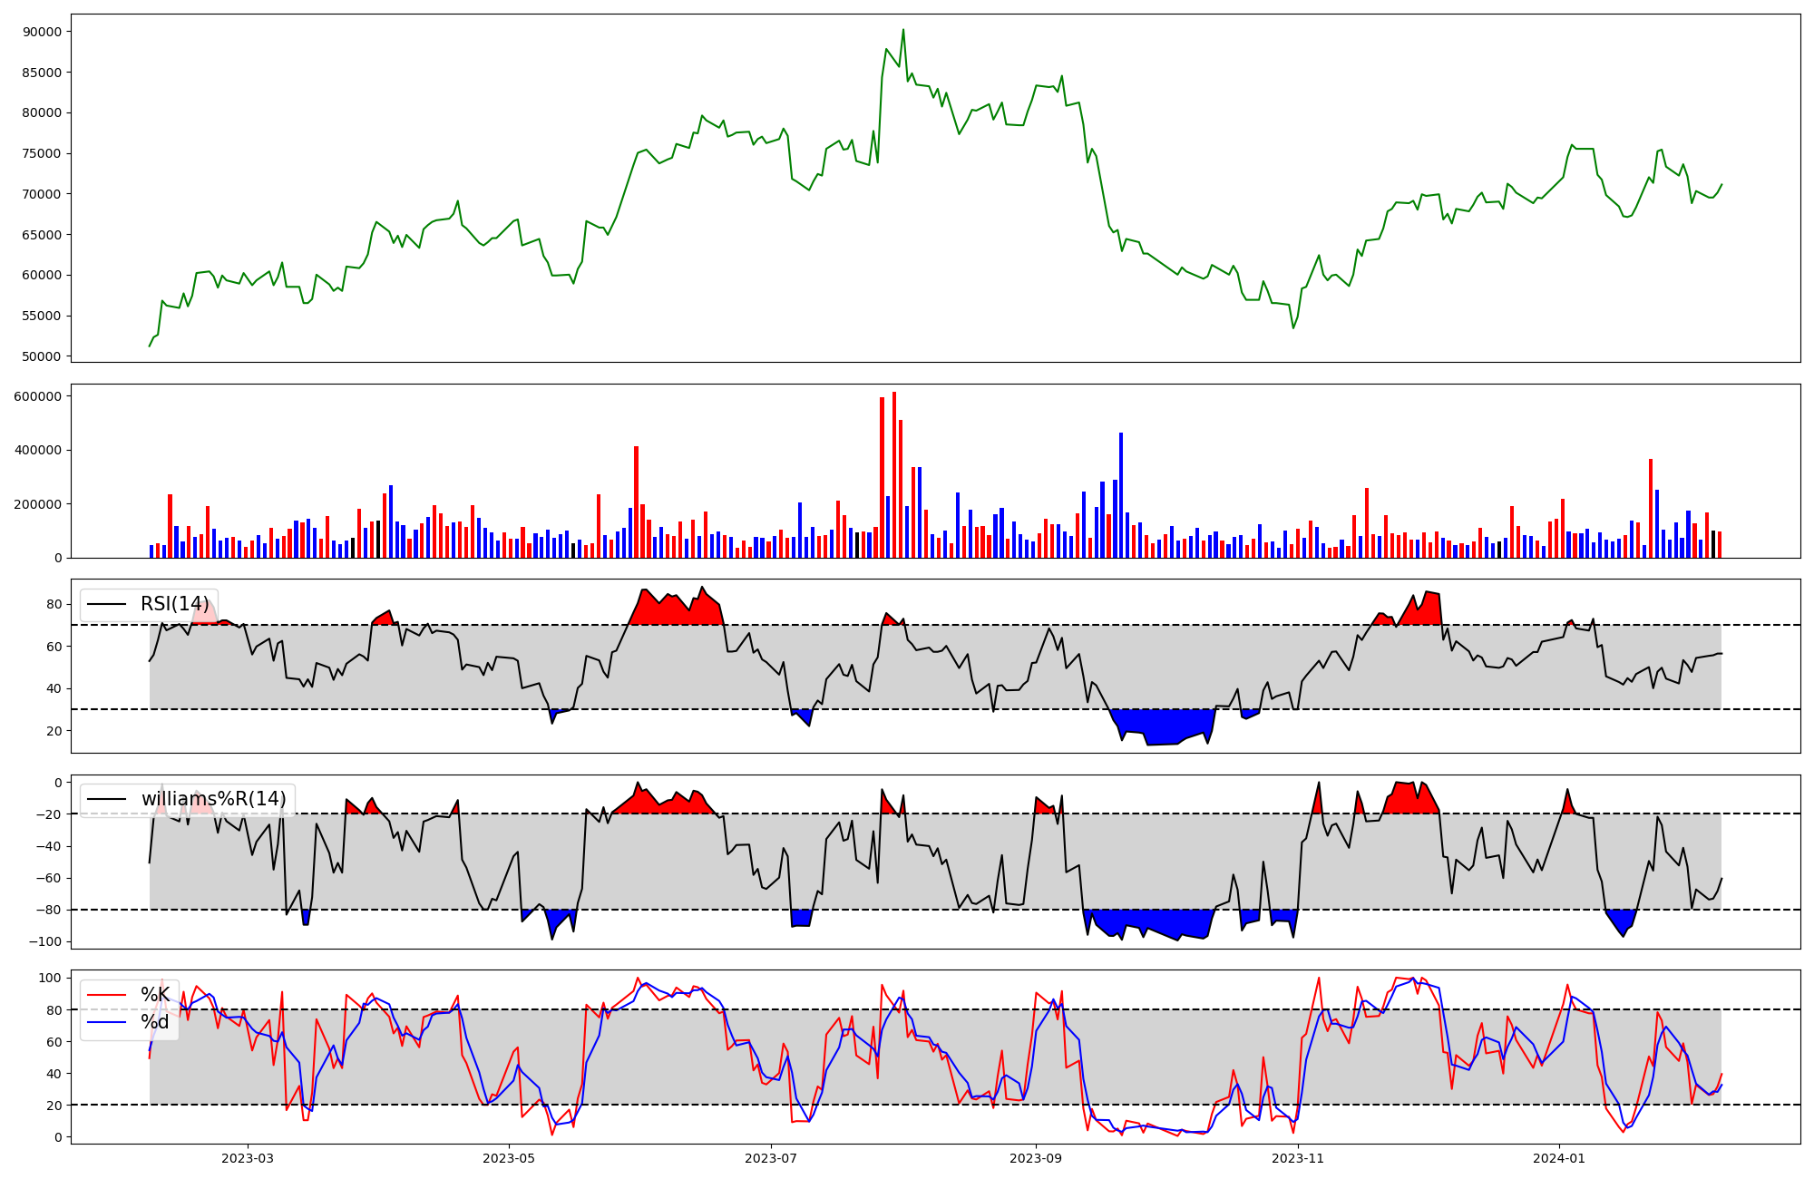Click the RSI(14) legend label
The width and height of the screenshot is (1814, 1179).
click(175, 605)
